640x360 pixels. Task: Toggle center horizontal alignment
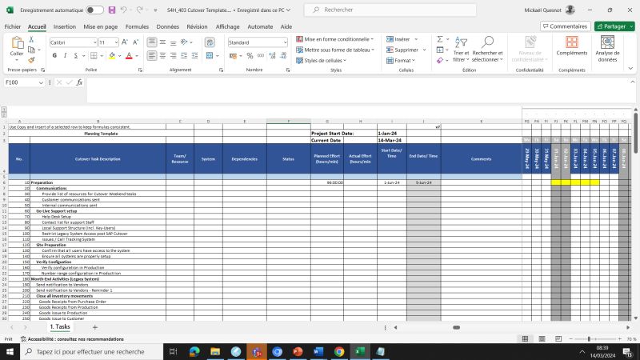coord(162,55)
